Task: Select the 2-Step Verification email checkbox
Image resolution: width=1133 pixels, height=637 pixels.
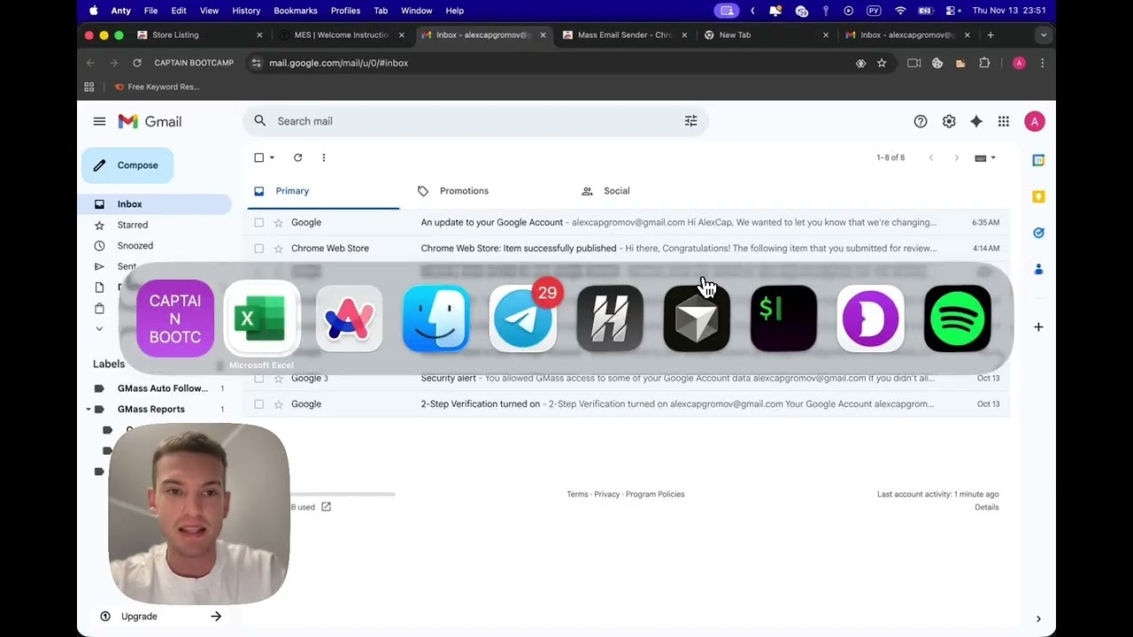Action: click(258, 403)
